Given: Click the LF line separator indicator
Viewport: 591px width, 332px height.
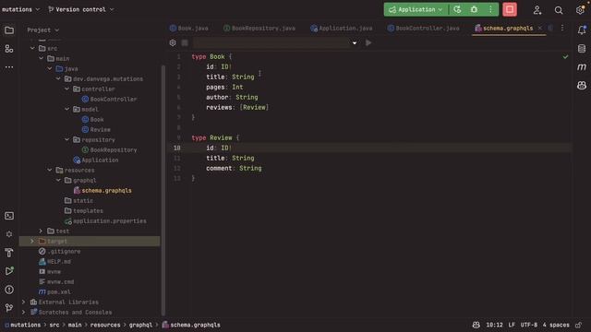Looking at the screenshot, I should tap(512, 325).
